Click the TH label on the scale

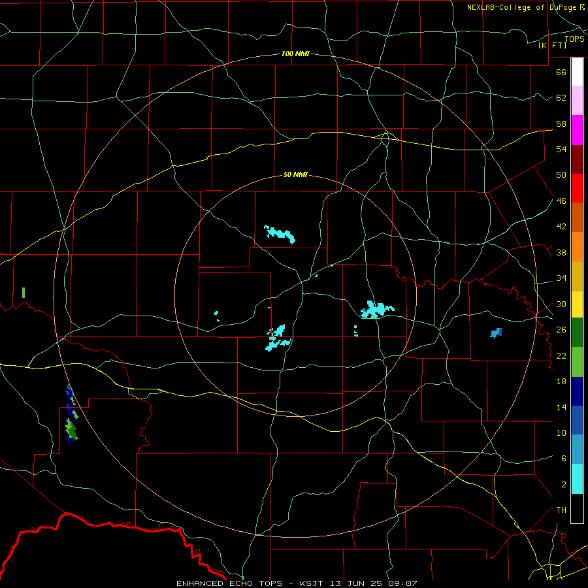[x=561, y=510]
